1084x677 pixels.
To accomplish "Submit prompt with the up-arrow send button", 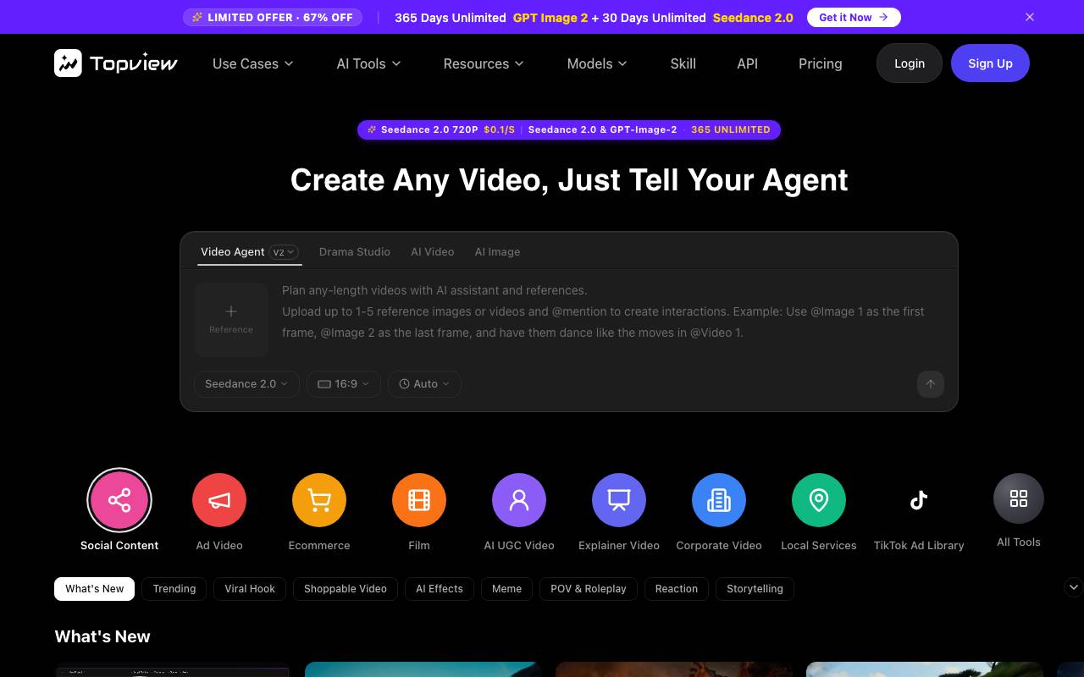I will (x=930, y=383).
